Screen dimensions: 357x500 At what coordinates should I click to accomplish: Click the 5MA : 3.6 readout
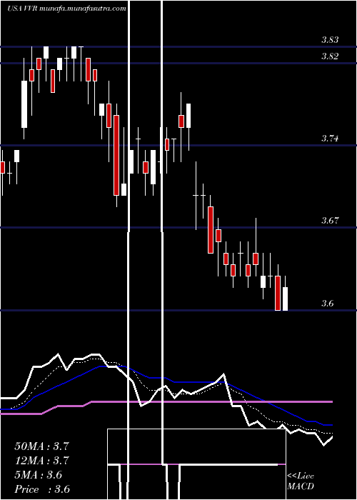pos(39,475)
